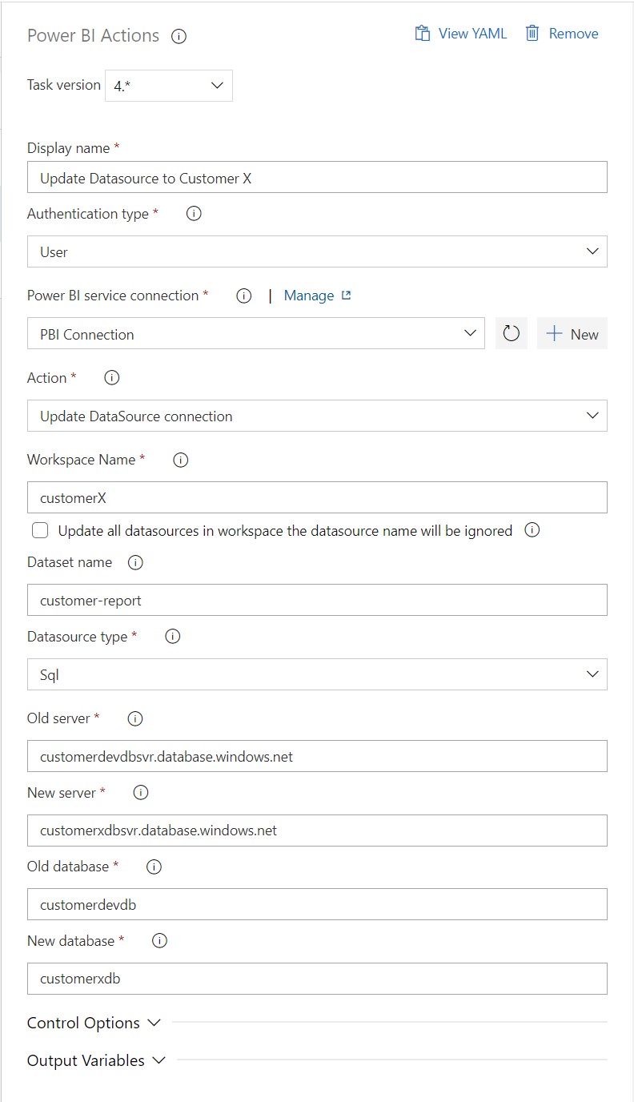
Task: Click the View YAML button
Action: click(461, 34)
